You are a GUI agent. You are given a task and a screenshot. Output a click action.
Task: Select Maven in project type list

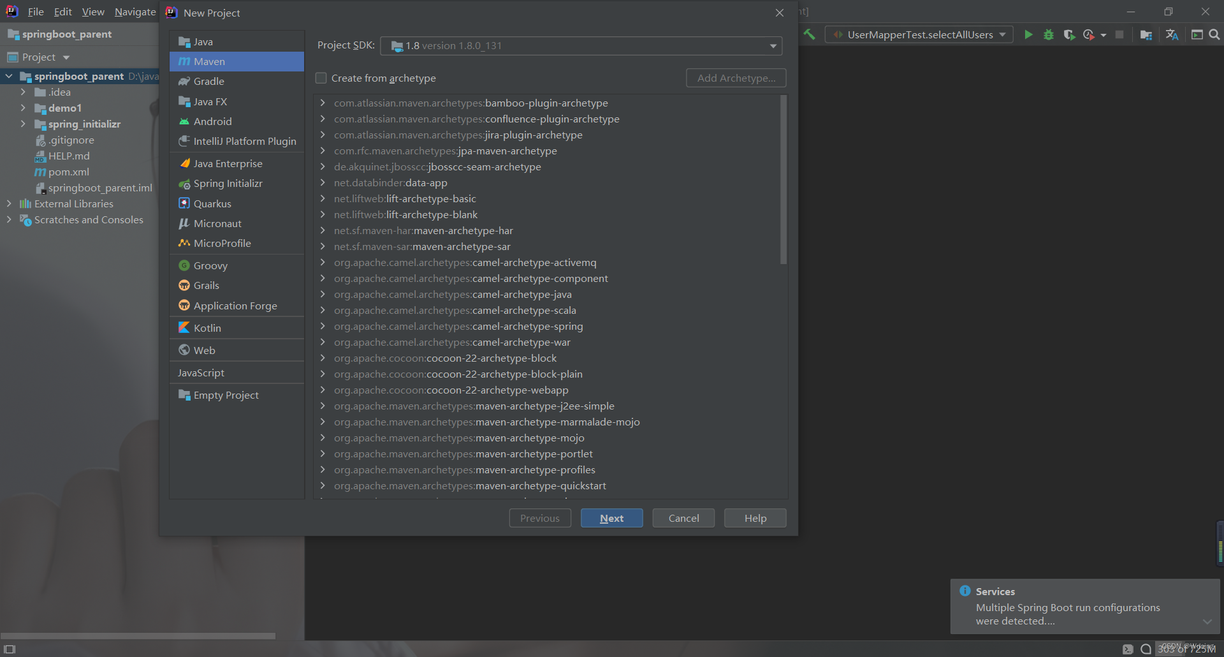pyautogui.click(x=237, y=61)
